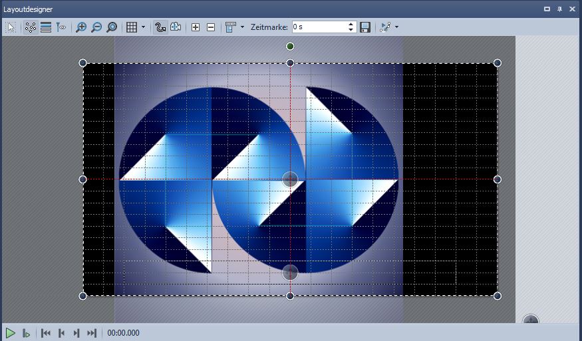Click the zoom in magnifier icon

[x=81, y=27]
